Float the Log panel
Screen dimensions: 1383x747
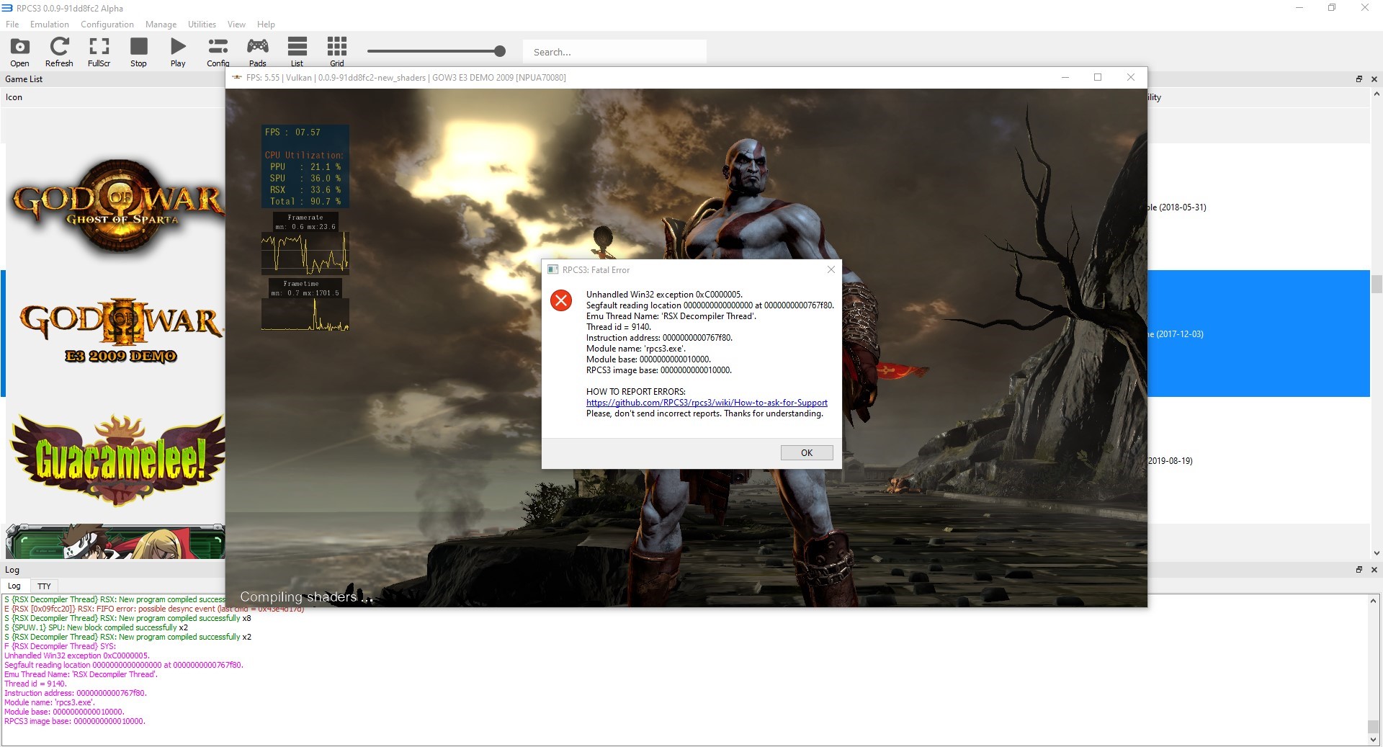click(x=1359, y=569)
